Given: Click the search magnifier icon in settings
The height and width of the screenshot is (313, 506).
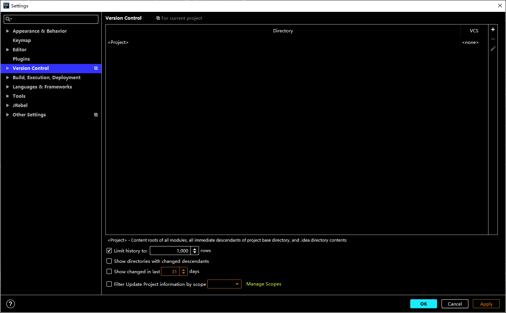Looking at the screenshot, I should pos(9,19).
